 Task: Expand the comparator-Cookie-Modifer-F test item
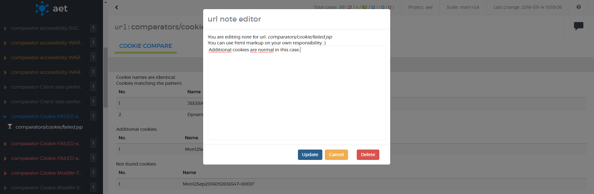pyautogui.click(x=5, y=173)
